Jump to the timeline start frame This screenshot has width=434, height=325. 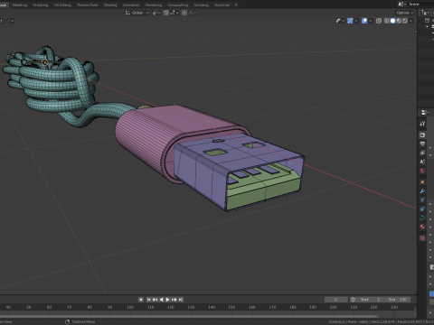[148, 300]
